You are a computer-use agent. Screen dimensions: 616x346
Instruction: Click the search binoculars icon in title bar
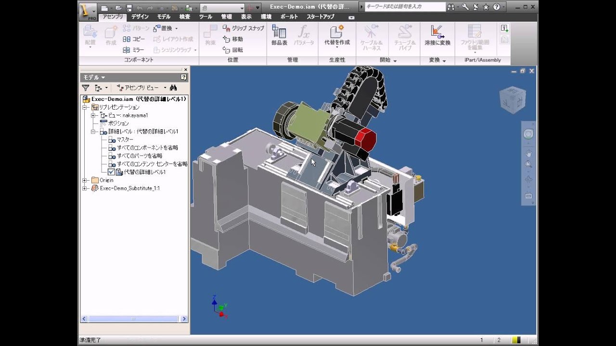click(451, 7)
